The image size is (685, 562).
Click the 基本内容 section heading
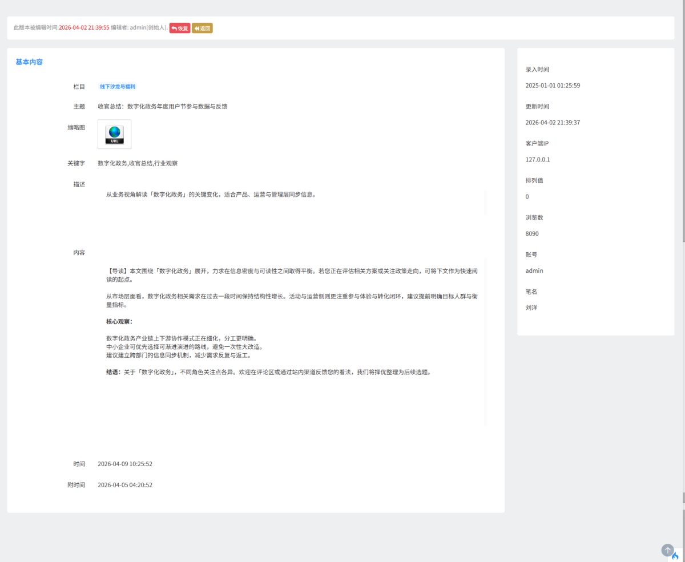[x=29, y=62]
